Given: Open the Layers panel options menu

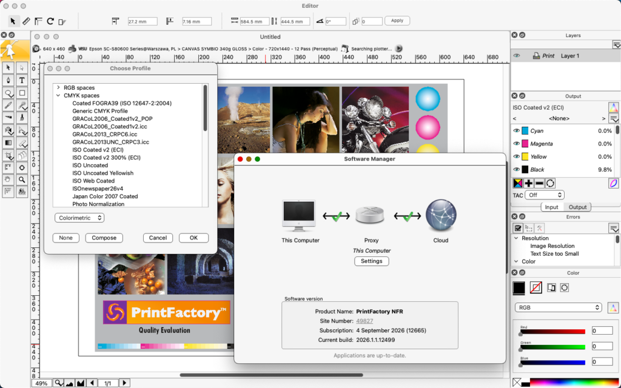Looking at the screenshot, I should (616, 44).
